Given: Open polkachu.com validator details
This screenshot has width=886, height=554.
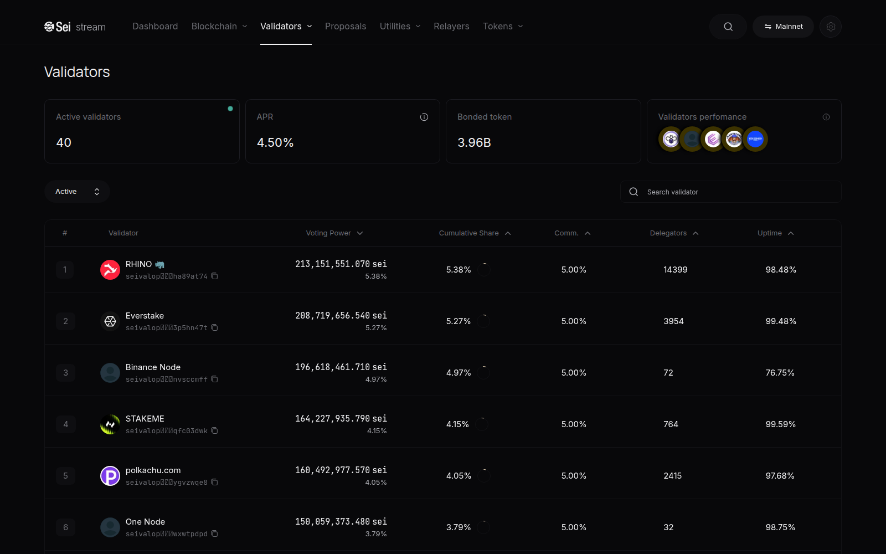Looking at the screenshot, I should pyautogui.click(x=153, y=470).
